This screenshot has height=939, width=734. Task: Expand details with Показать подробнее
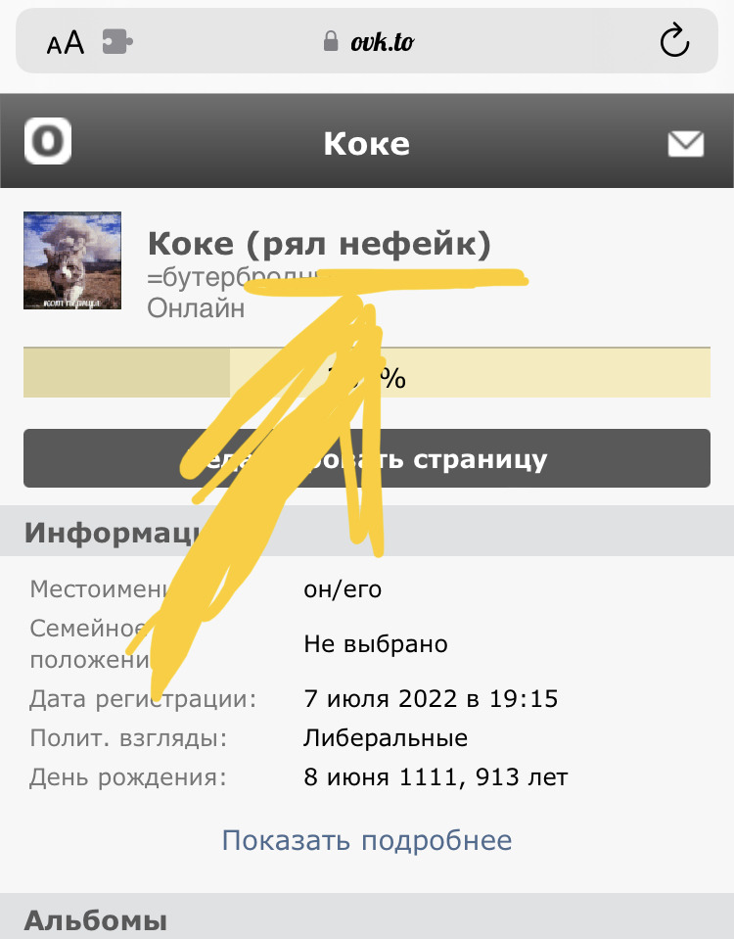coord(367,840)
